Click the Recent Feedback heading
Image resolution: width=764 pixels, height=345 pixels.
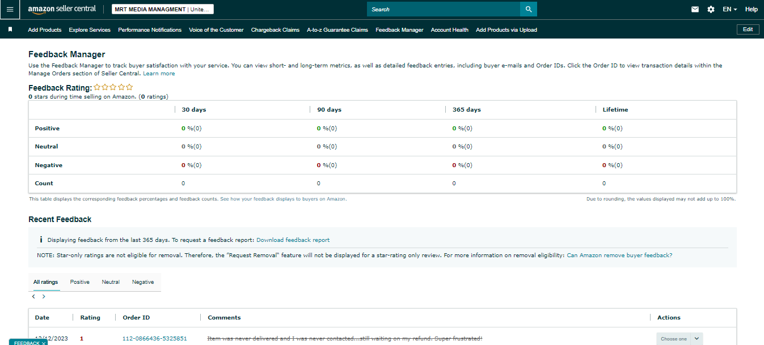(60, 219)
